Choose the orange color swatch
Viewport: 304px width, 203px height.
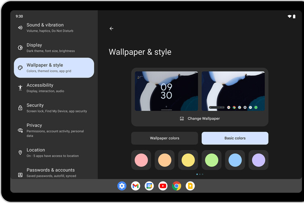point(165,160)
